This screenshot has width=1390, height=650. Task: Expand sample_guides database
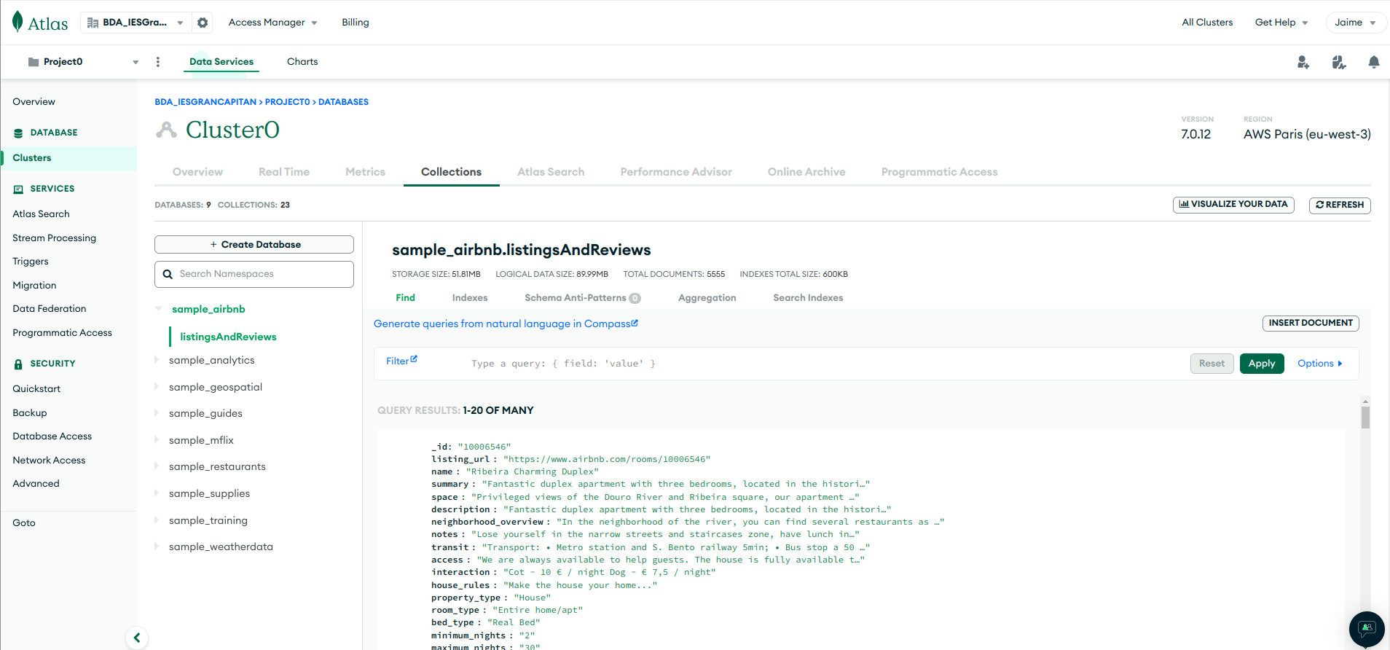(157, 413)
